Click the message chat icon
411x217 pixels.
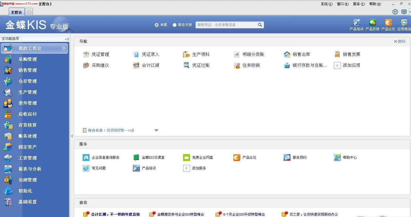404,12
